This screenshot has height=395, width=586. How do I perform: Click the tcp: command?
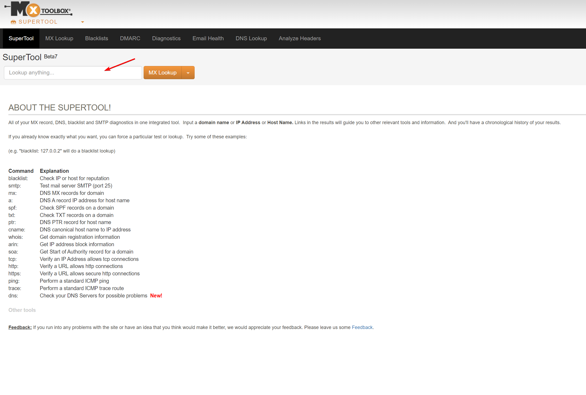pos(13,259)
